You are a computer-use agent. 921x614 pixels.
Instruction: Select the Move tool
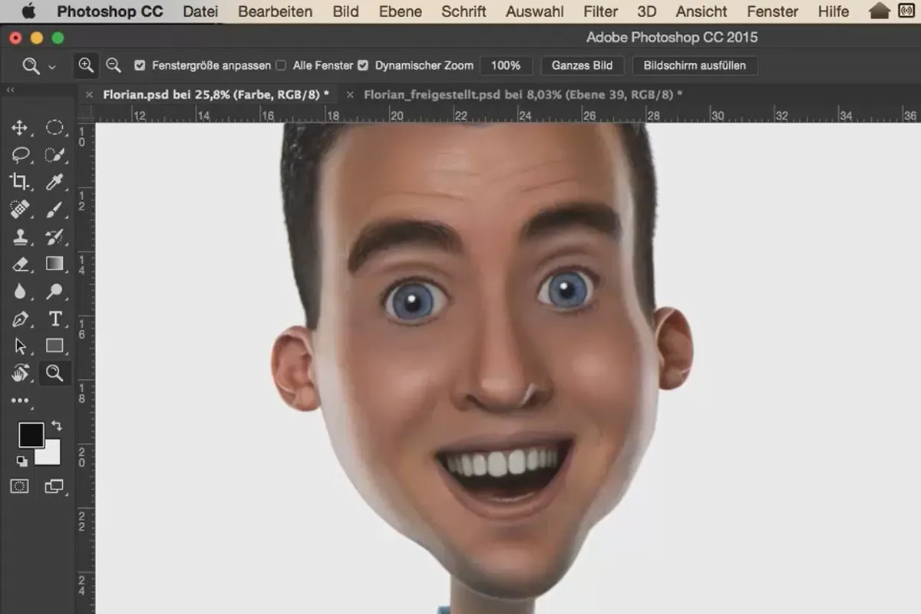pos(20,128)
